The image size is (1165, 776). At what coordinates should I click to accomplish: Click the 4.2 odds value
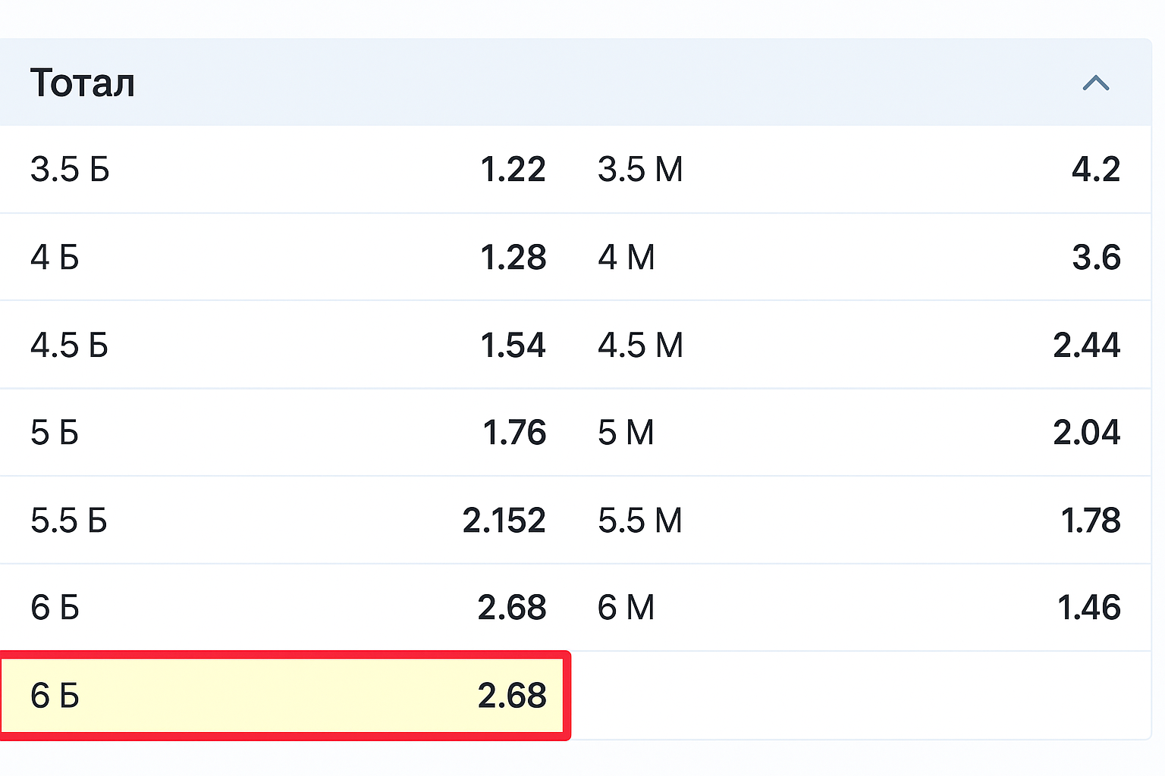pos(1095,169)
